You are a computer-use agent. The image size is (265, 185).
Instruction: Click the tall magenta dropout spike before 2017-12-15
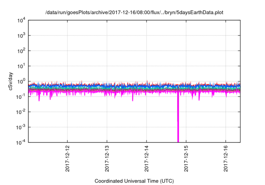click(178, 118)
